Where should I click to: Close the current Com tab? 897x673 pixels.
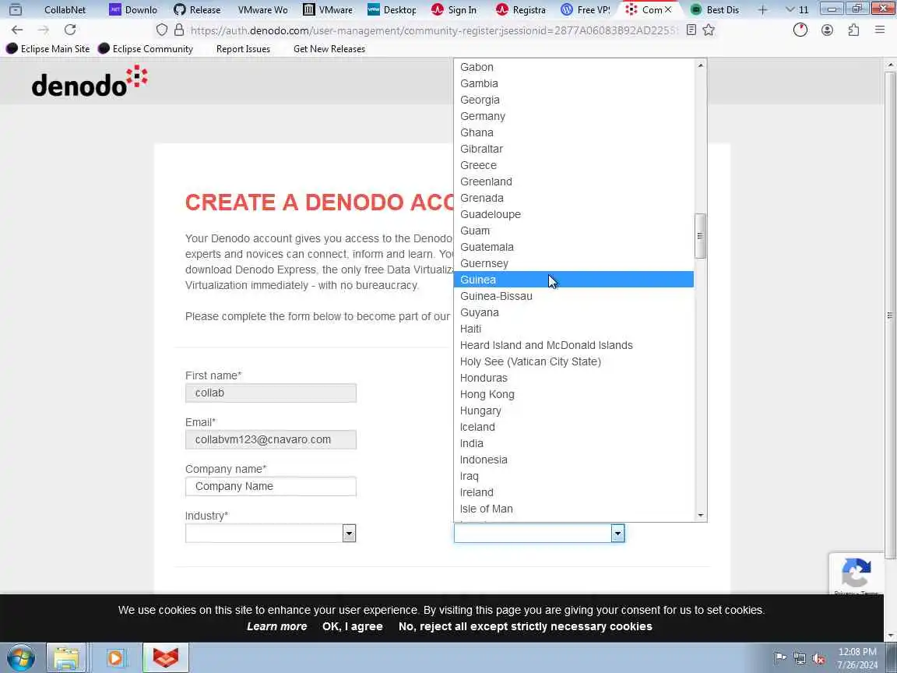pos(668,9)
